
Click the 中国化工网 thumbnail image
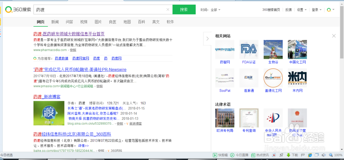[x=298, y=49]
